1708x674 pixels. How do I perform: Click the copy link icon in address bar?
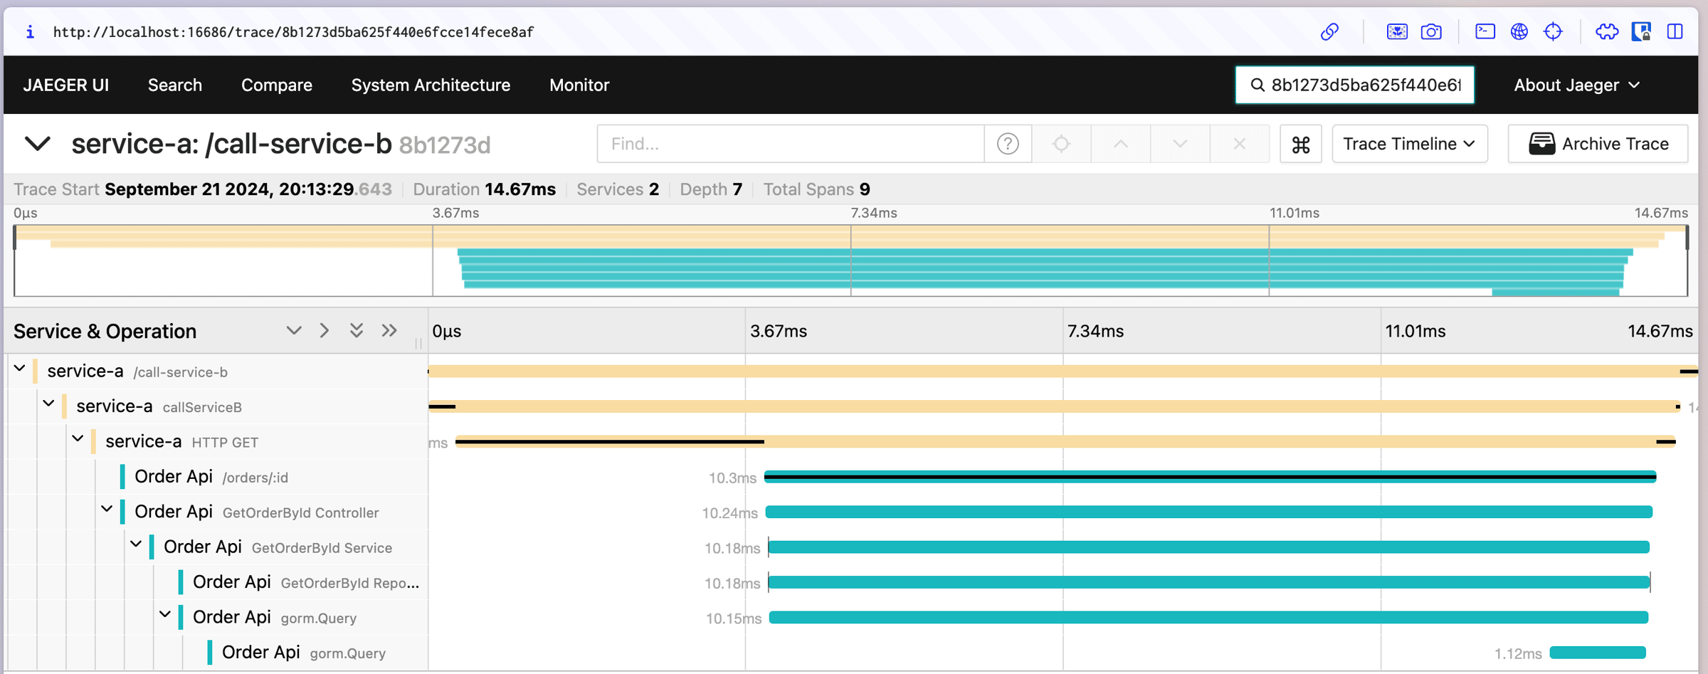click(1329, 32)
